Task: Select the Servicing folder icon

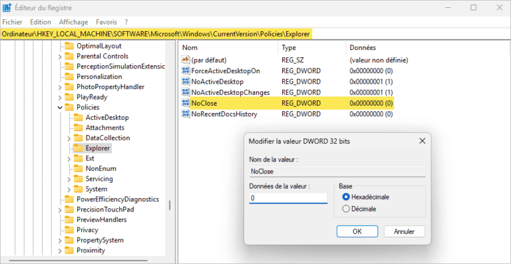Action: pos(78,179)
